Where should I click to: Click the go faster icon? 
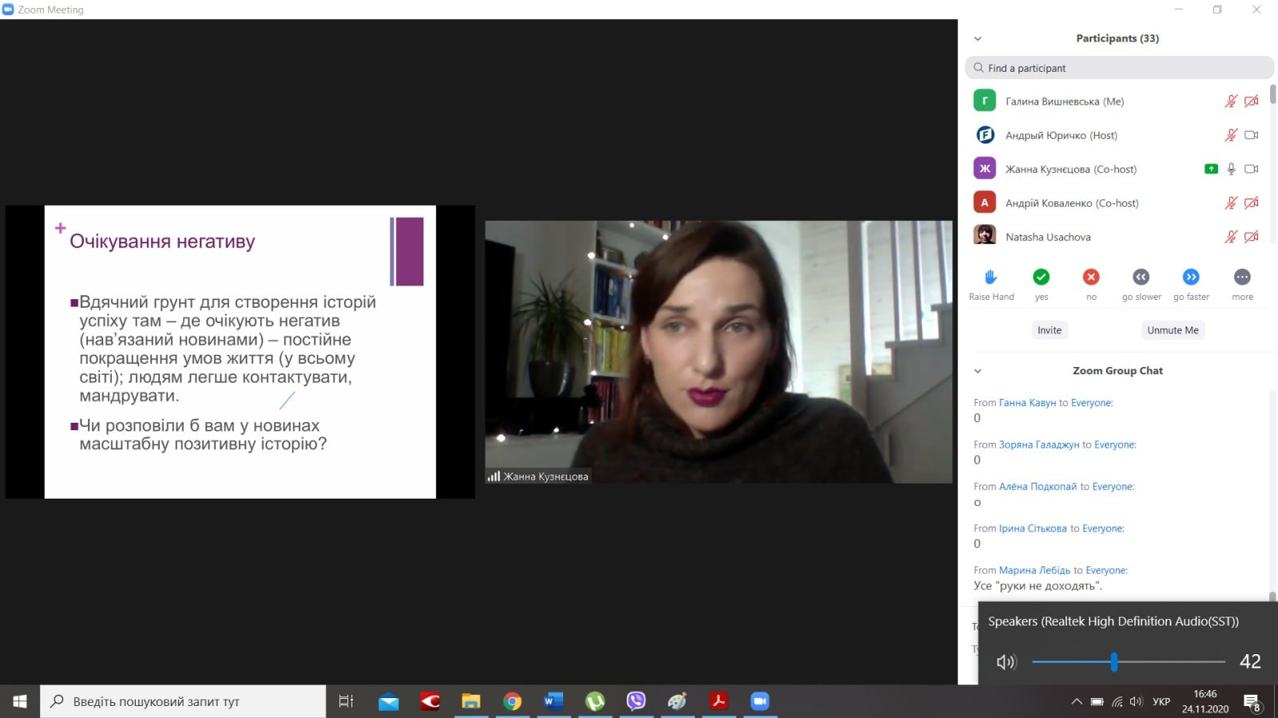point(1191,277)
